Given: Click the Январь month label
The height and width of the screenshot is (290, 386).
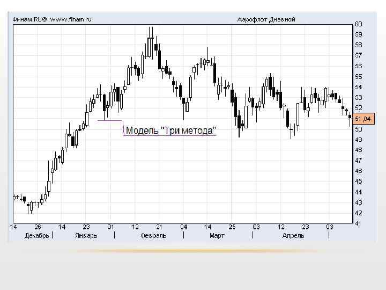Looking at the screenshot, I should pyautogui.click(x=86, y=236).
